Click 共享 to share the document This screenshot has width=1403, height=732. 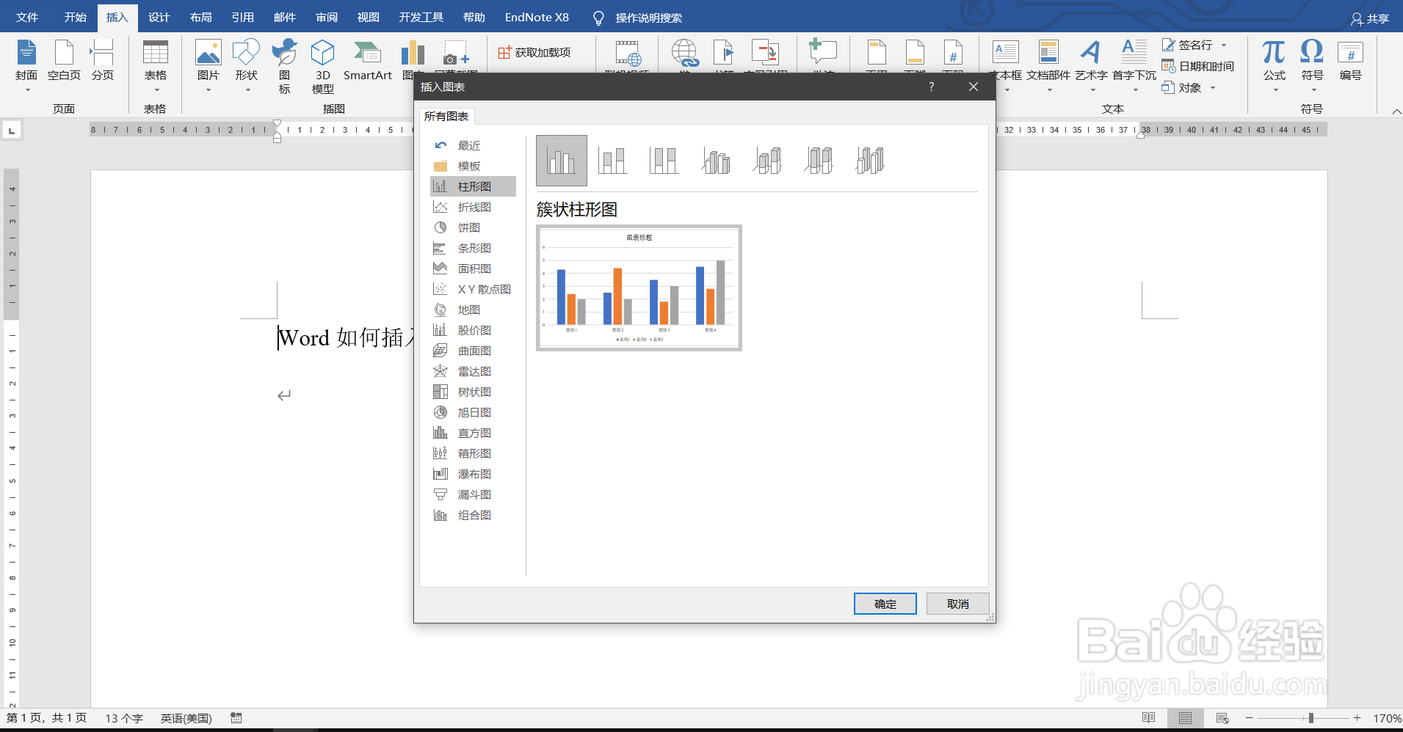(1370, 18)
